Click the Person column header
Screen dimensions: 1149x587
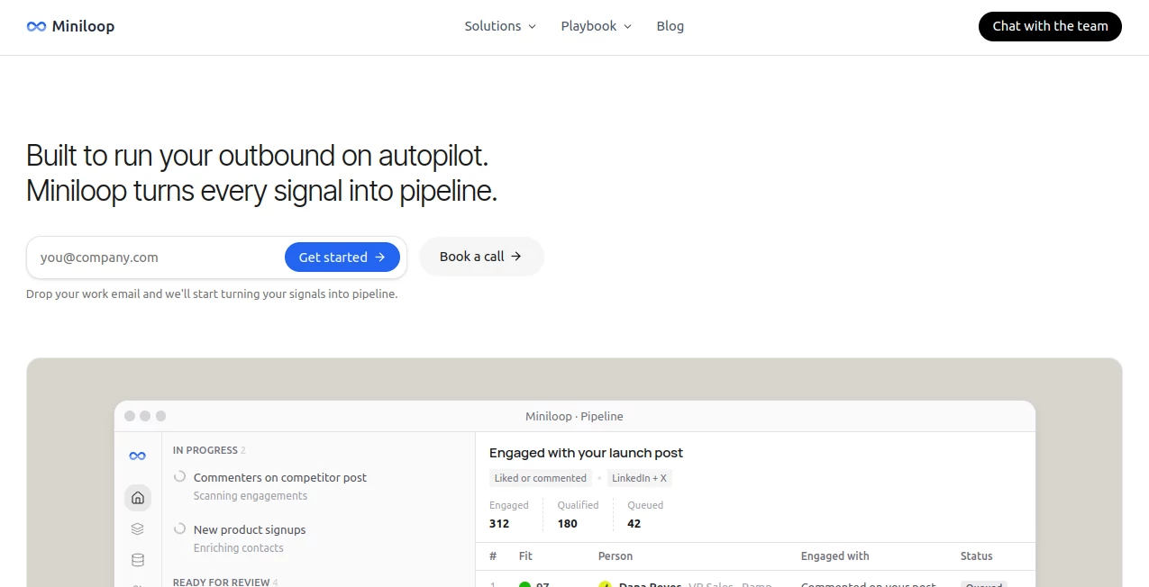point(616,556)
